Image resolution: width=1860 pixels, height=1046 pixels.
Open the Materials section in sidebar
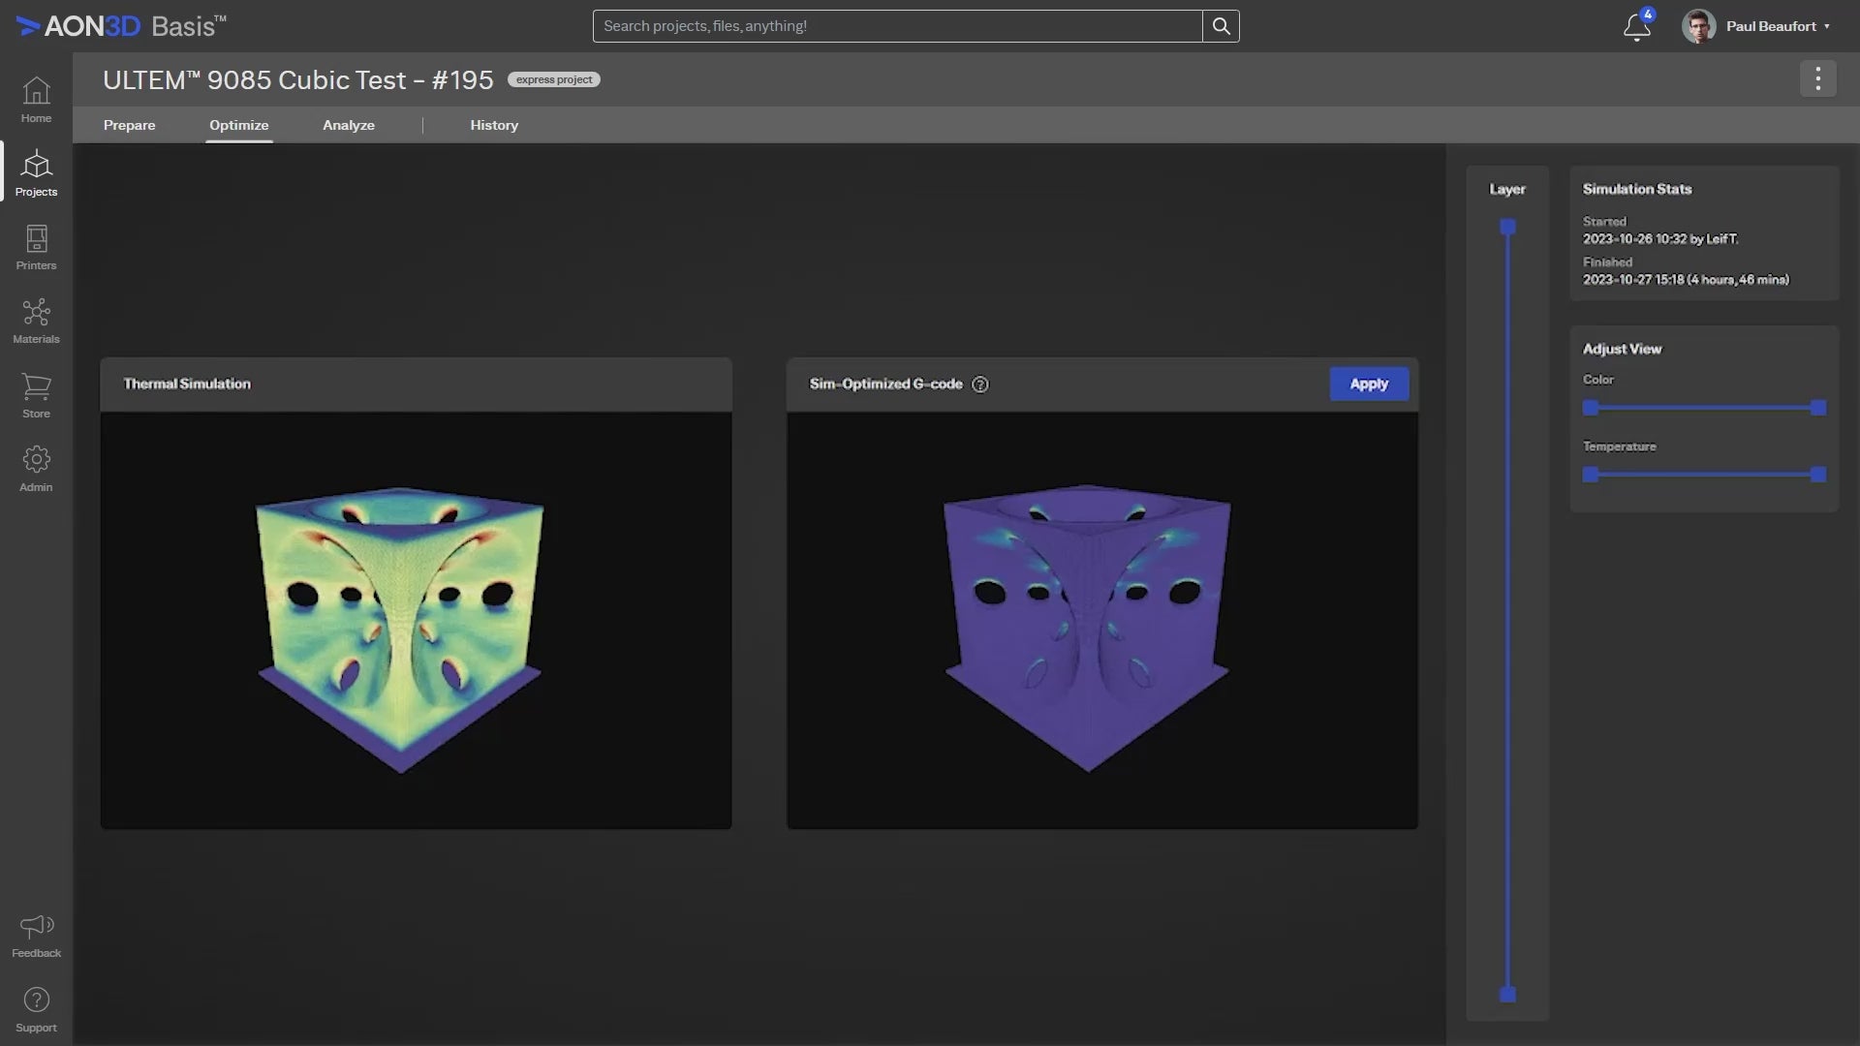click(x=36, y=322)
